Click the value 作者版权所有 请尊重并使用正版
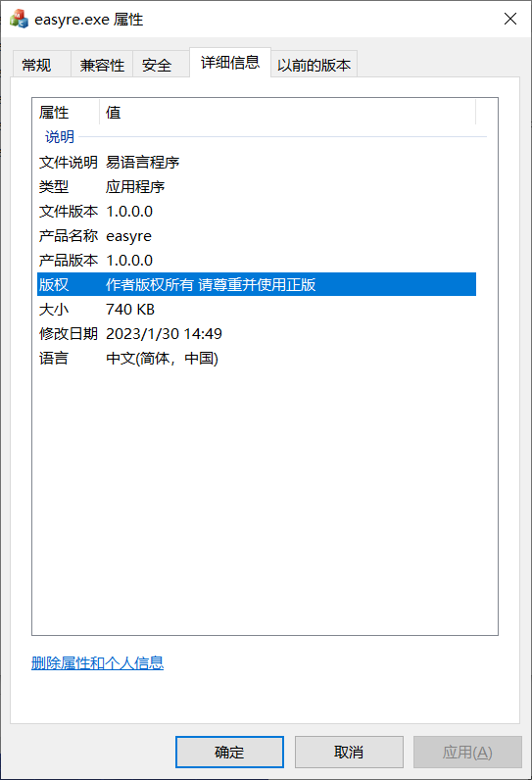532x780 pixels. point(211,284)
